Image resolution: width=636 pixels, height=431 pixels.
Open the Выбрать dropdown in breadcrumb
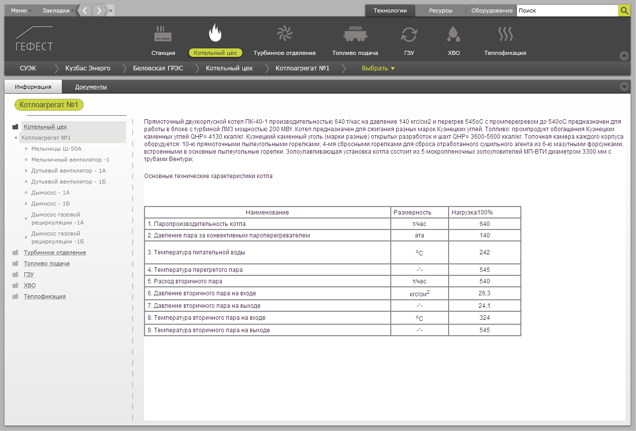point(378,68)
